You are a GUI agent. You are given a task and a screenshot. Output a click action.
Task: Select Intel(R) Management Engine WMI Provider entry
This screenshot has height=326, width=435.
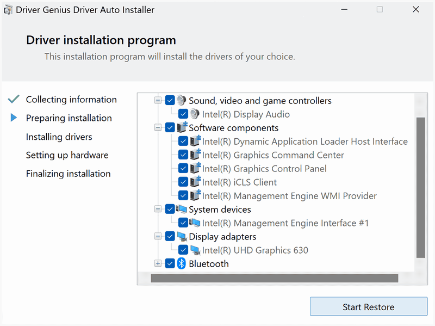(x=289, y=196)
